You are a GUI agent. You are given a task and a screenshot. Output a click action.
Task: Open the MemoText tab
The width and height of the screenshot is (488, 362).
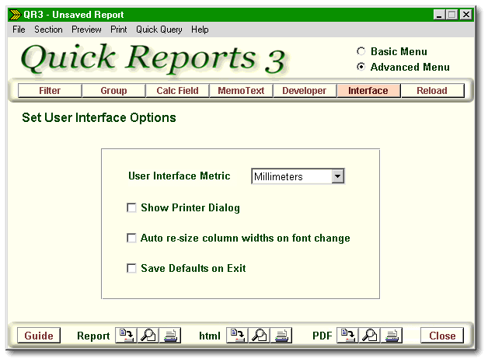[241, 90]
